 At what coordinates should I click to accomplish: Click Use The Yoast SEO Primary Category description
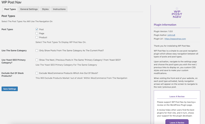pos(66,65)
